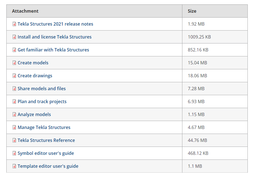Click PDF icon next to Install and license
Screen dimensions: 253x176
[14, 37]
